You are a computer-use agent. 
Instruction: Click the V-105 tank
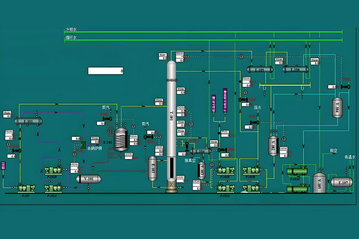pyautogui.click(x=320, y=182)
